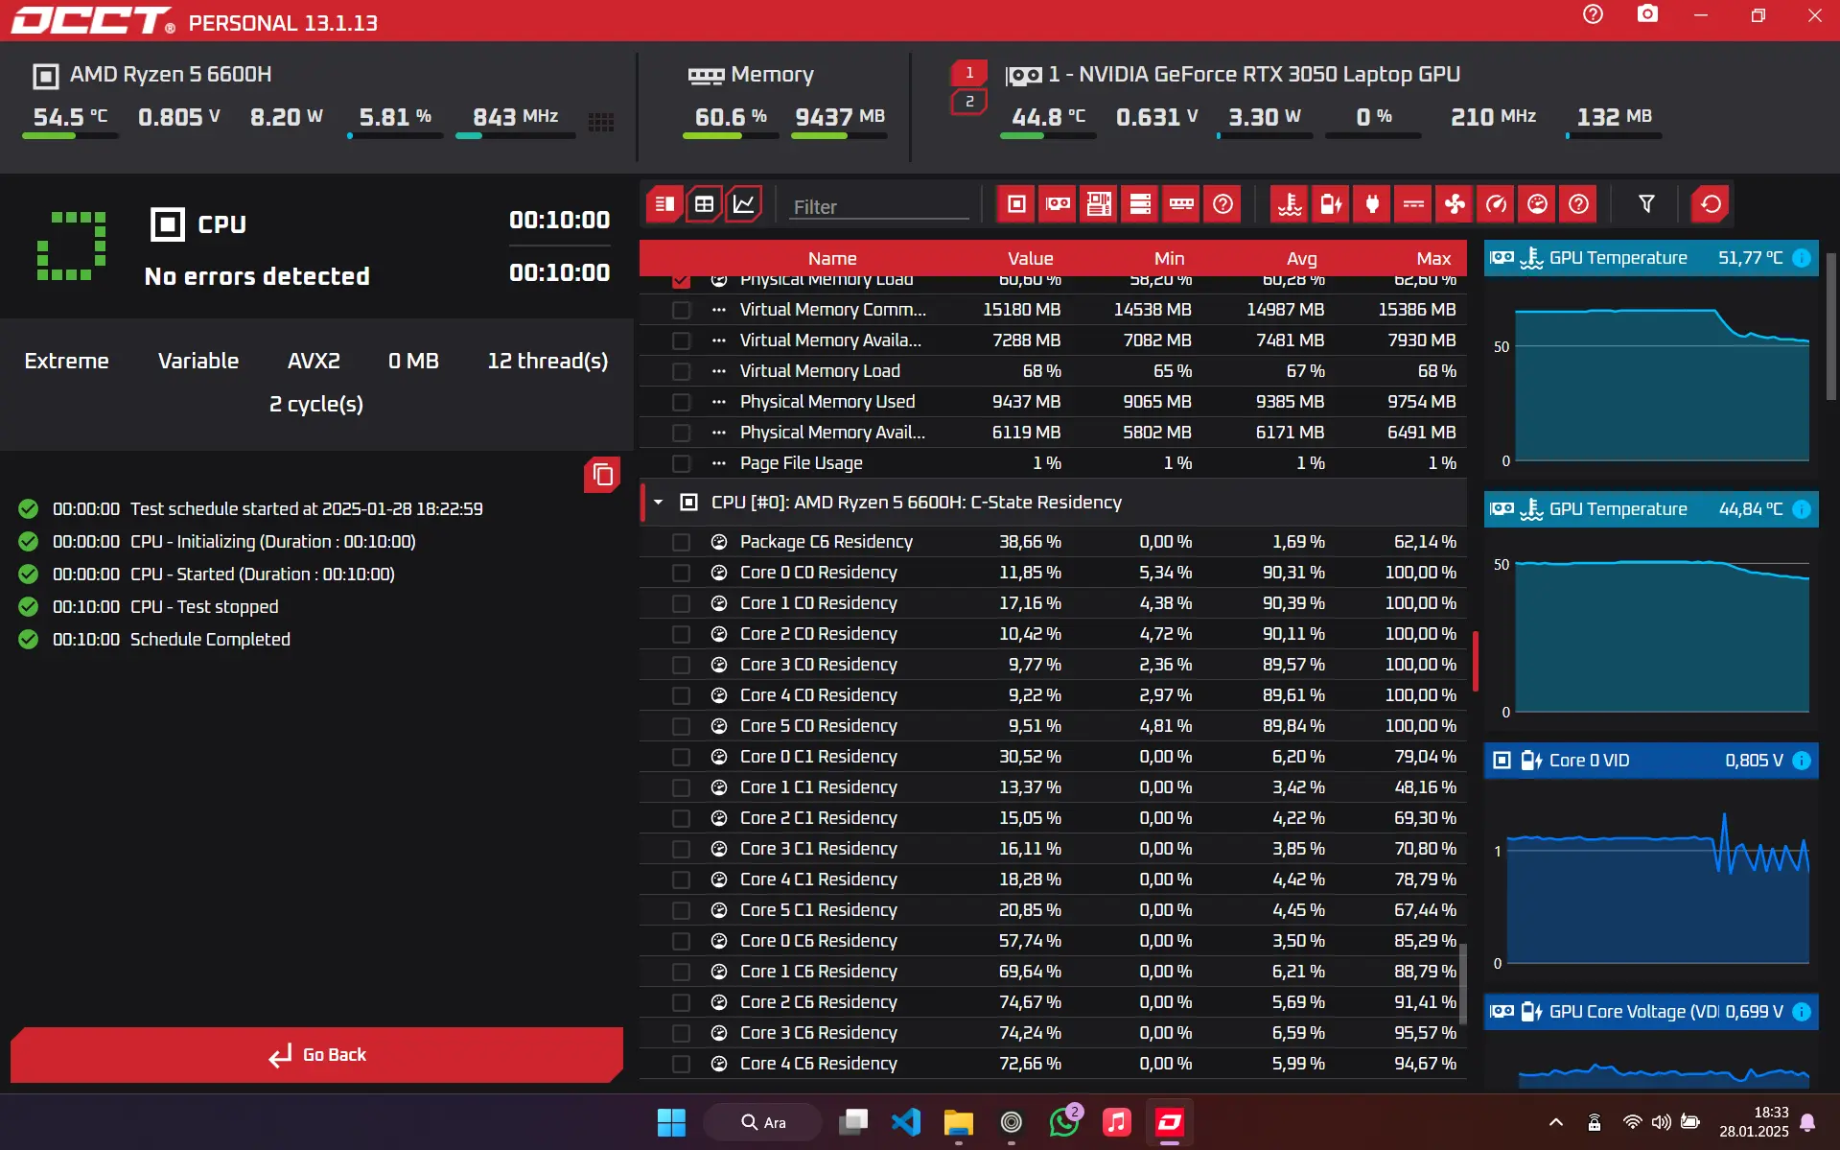Toggle the memory sensor filter icon
1840x1150 pixels.
tap(1181, 204)
